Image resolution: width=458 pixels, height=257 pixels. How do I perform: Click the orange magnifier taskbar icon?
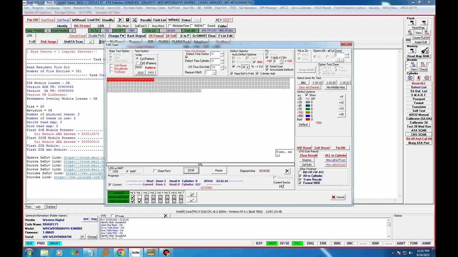[x=105, y=253]
